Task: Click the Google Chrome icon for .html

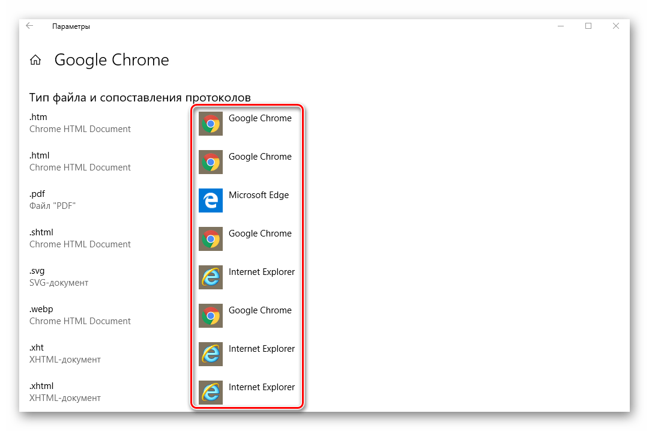Action: (211, 162)
